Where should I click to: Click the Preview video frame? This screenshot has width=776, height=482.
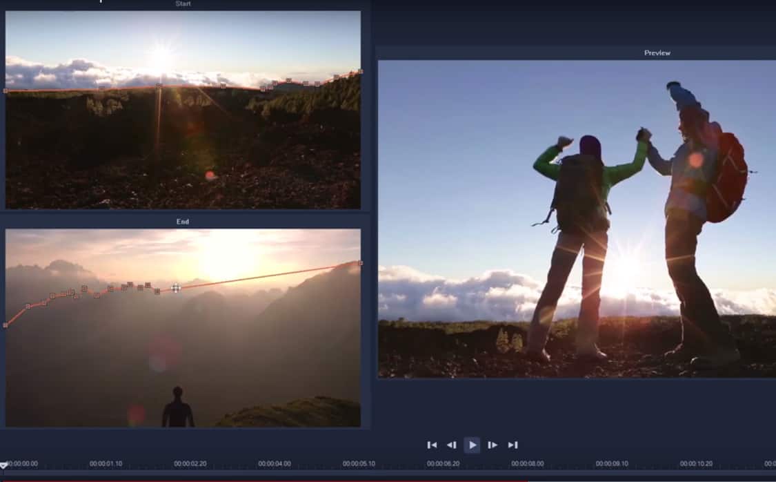pyautogui.click(x=577, y=218)
